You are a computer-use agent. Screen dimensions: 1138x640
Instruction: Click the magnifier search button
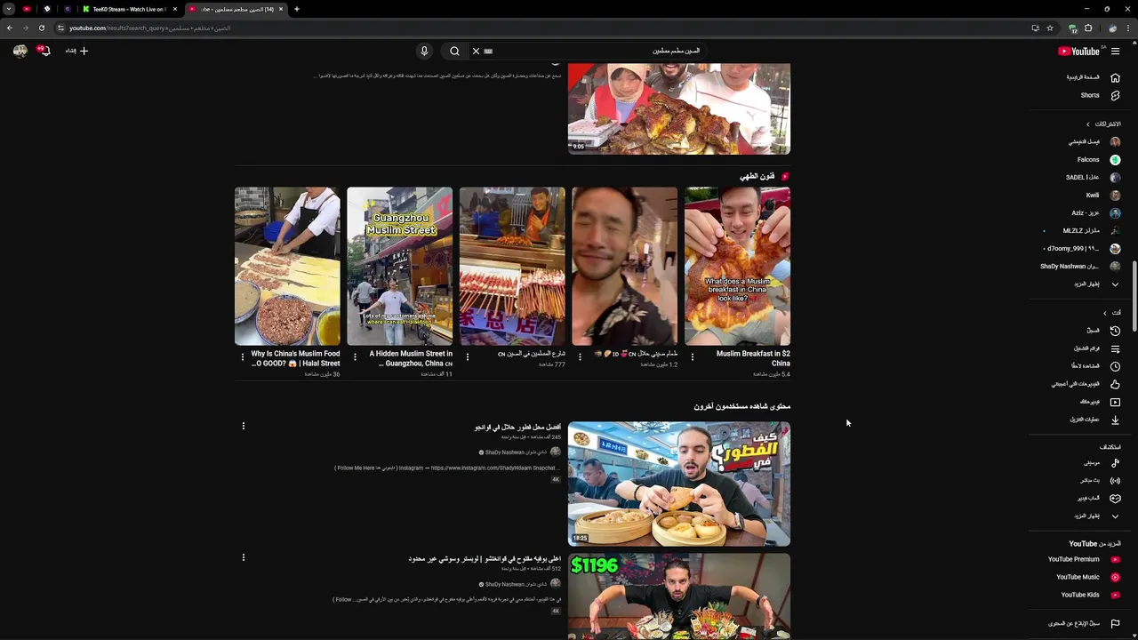point(454,51)
